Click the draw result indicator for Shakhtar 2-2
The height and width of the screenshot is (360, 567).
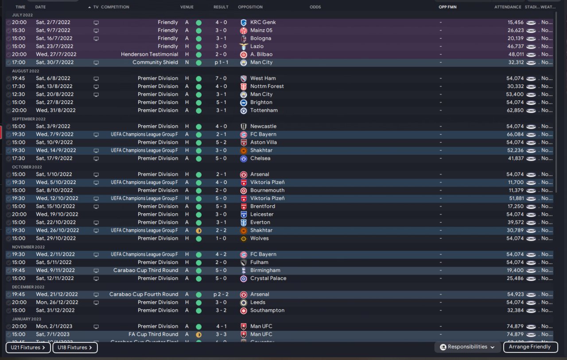point(198,230)
